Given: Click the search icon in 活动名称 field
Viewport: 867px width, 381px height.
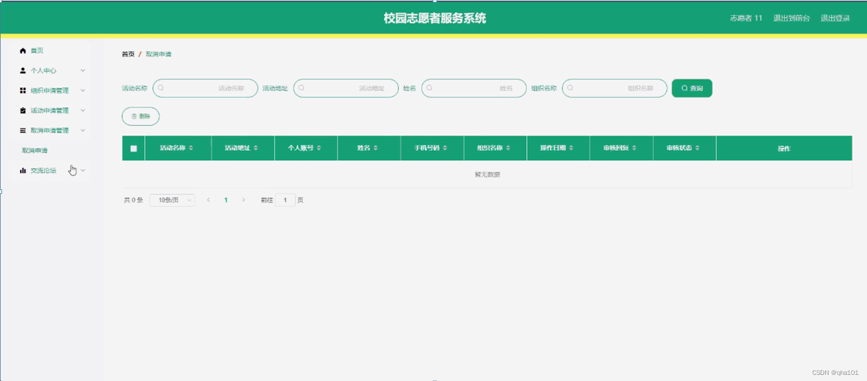Looking at the screenshot, I should click(x=161, y=88).
